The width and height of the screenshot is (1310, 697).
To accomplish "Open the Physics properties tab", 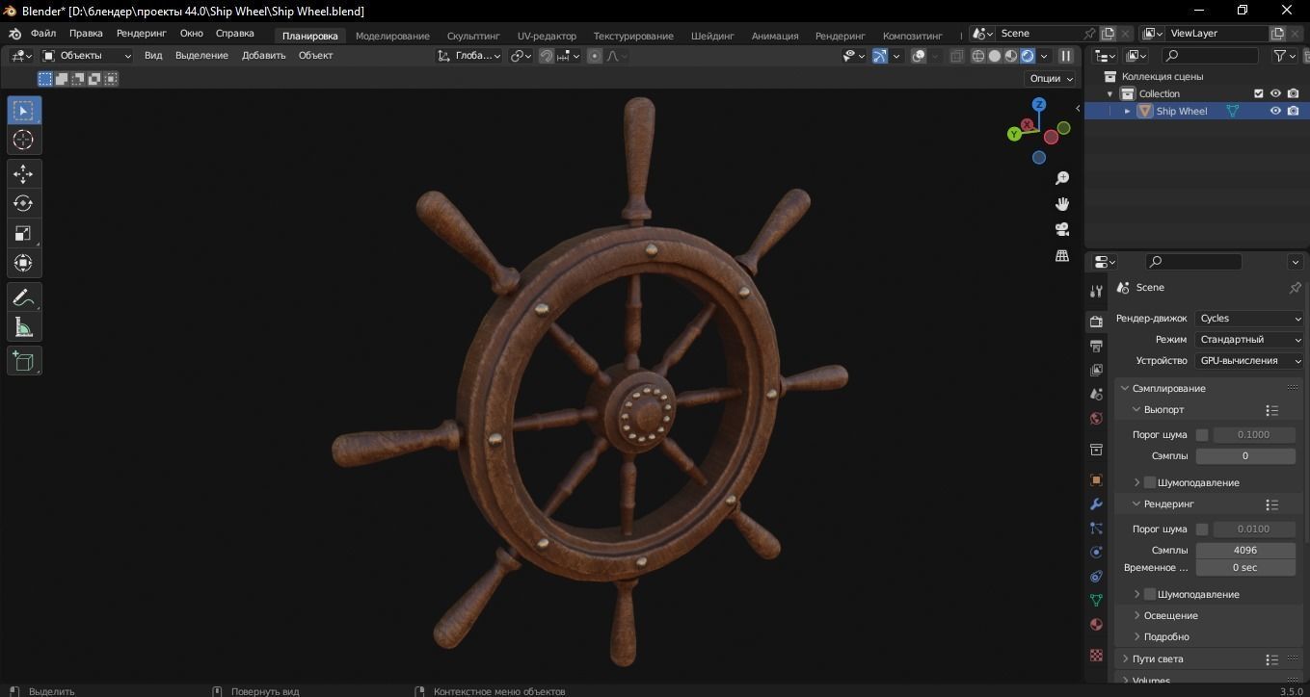I will click(x=1096, y=552).
